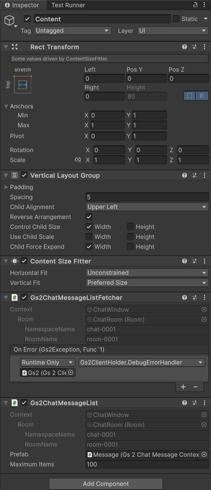The height and width of the screenshot is (490, 211).
Task: Lock the Inspector panel
Action: (x=196, y=5)
